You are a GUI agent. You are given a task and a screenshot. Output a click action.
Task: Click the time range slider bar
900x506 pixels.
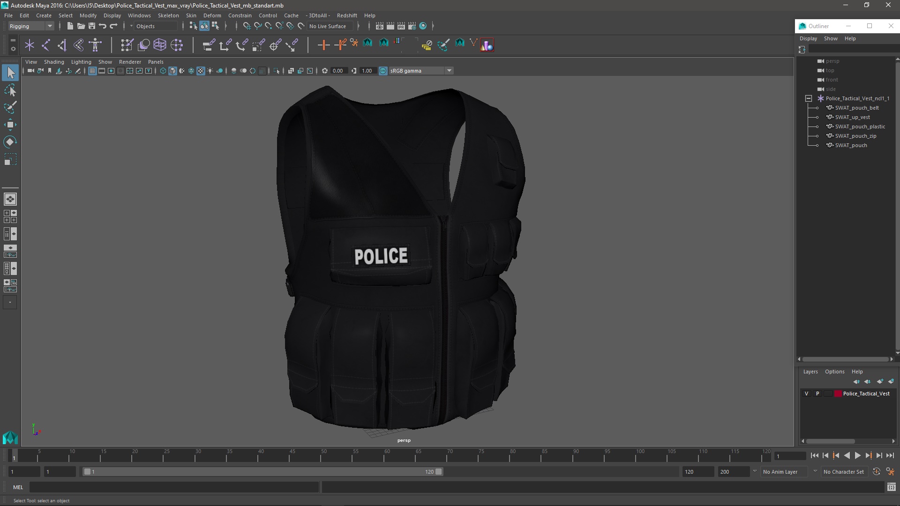point(262,472)
